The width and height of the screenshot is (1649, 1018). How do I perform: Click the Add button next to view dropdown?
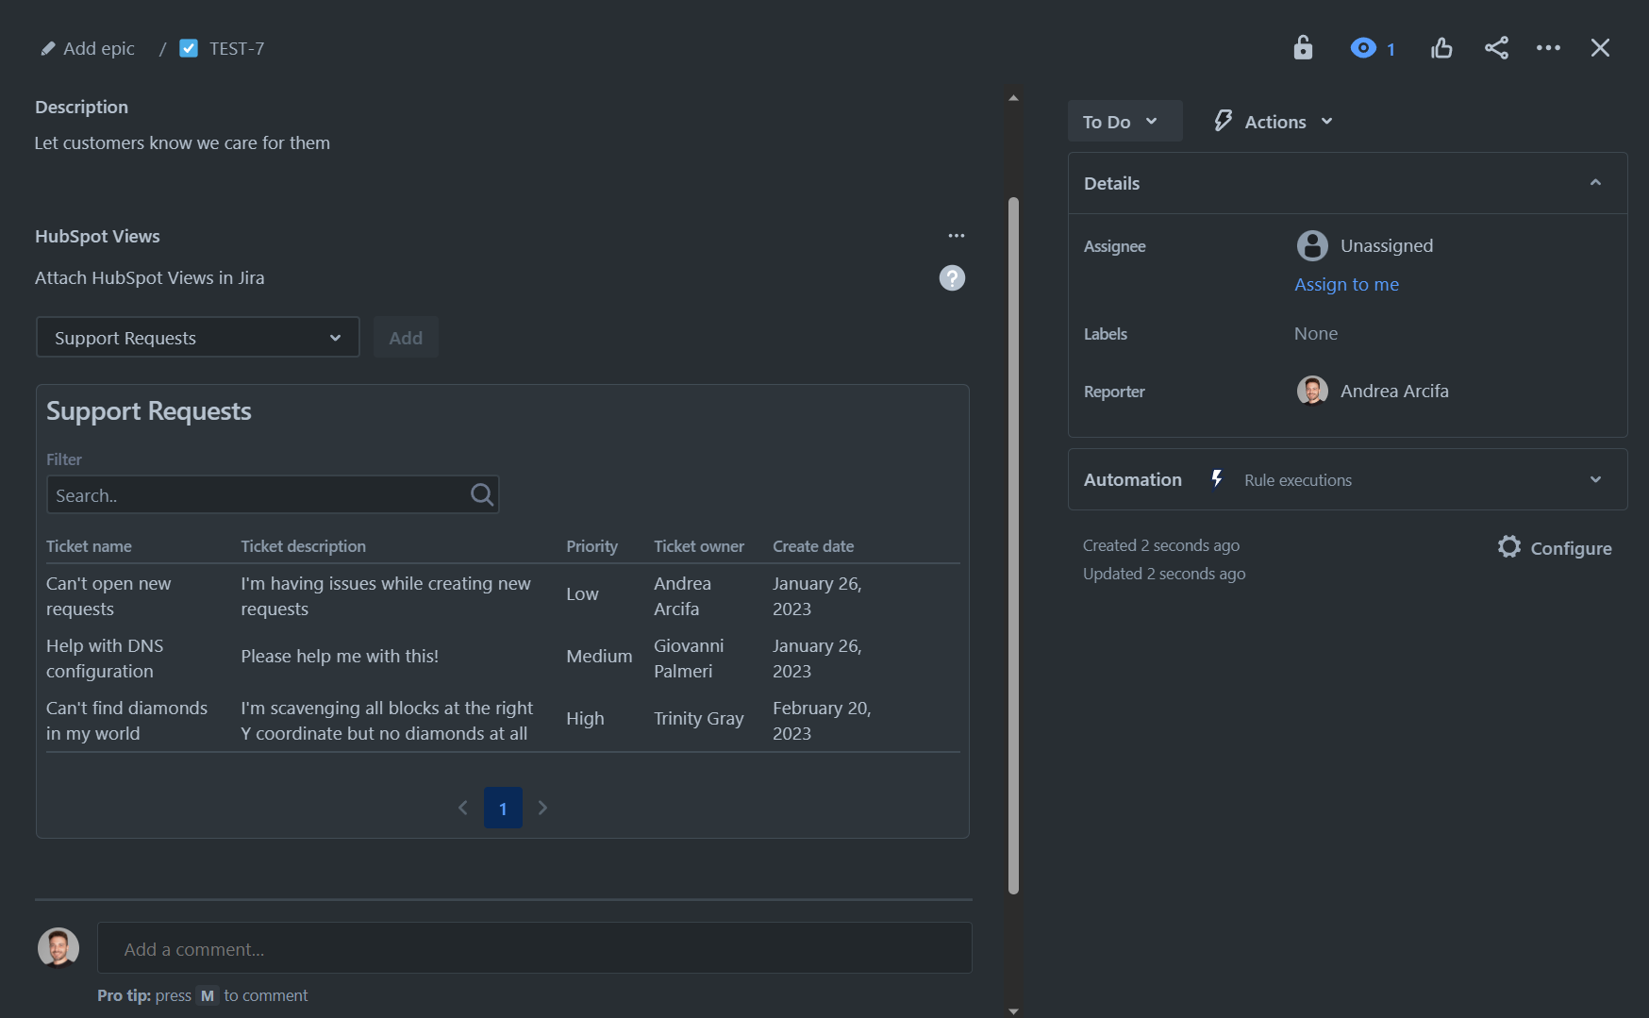click(x=406, y=337)
